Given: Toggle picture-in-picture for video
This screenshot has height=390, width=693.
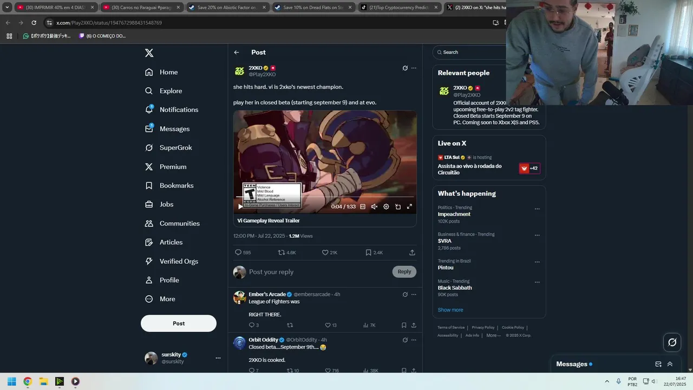Looking at the screenshot, I should [398, 206].
